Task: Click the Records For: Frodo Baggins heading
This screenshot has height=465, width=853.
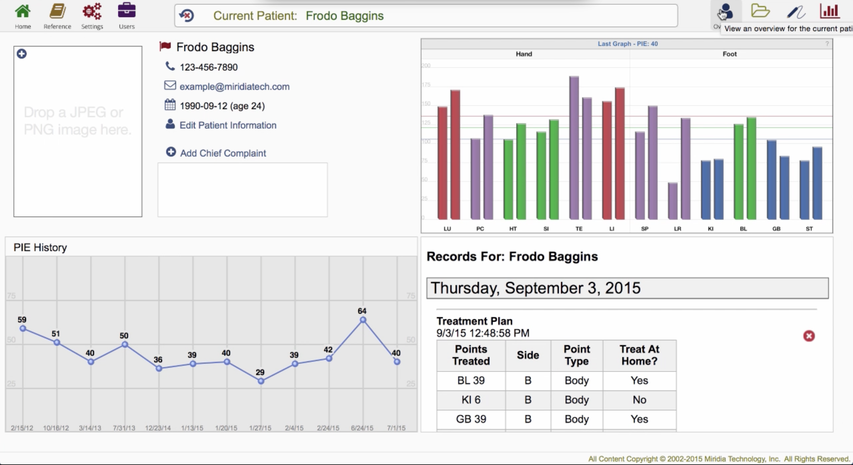Action: click(x=512, y=256)
